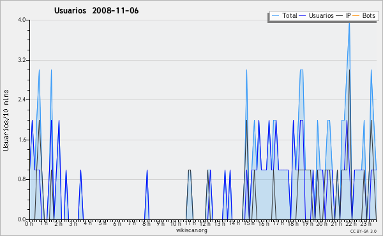Click the '18 h' x-axis label
Image resolution: width=383 pixels, height=236 pixels.
293,224
